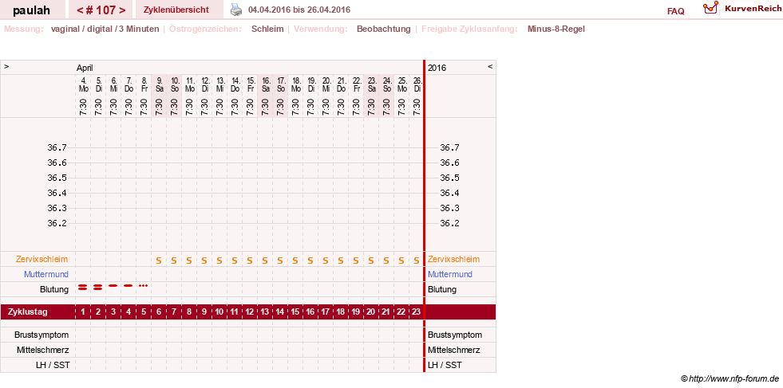This screenshot has height=388, width=783.
Task: Click the medium bleeding mark on cycle day 3
Action: pos(113,286)
